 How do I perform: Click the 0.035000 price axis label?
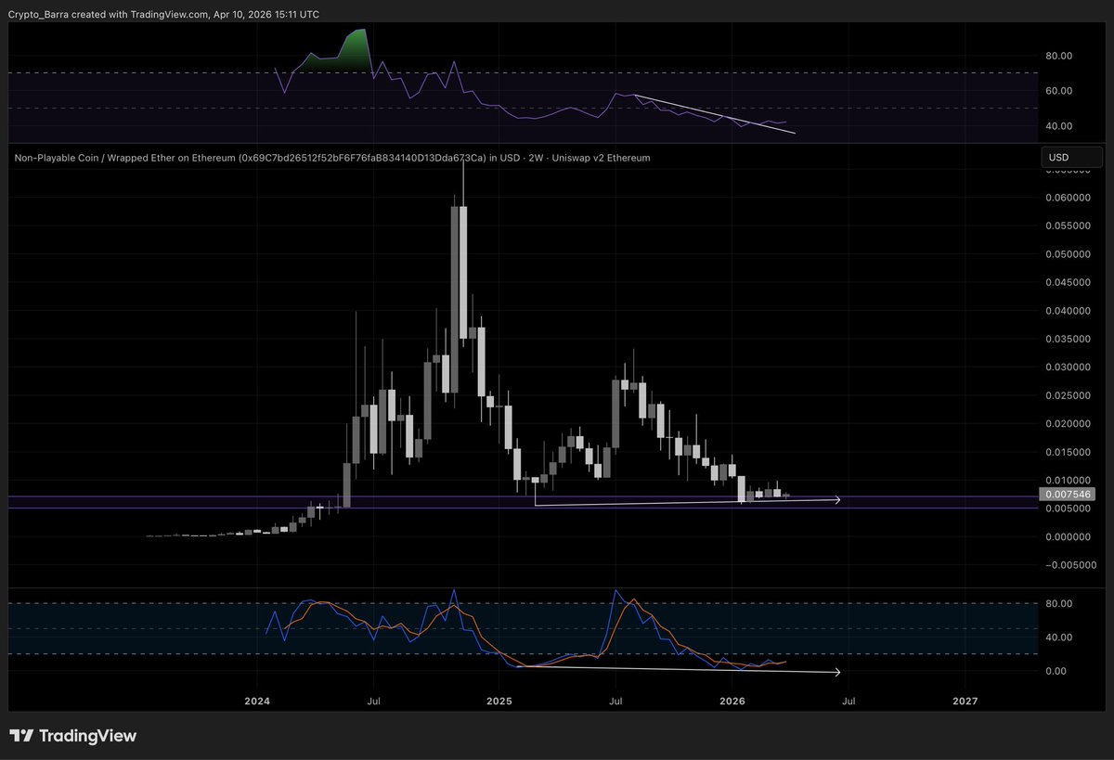coord(1067,340)
